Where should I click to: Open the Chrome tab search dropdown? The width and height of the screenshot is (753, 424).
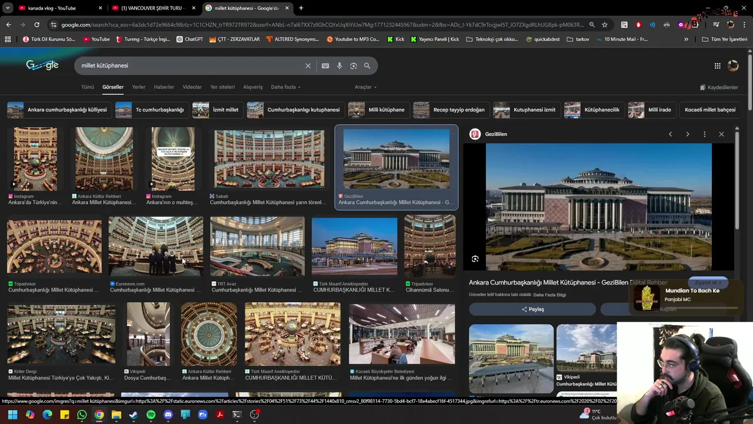pos(8,8)
